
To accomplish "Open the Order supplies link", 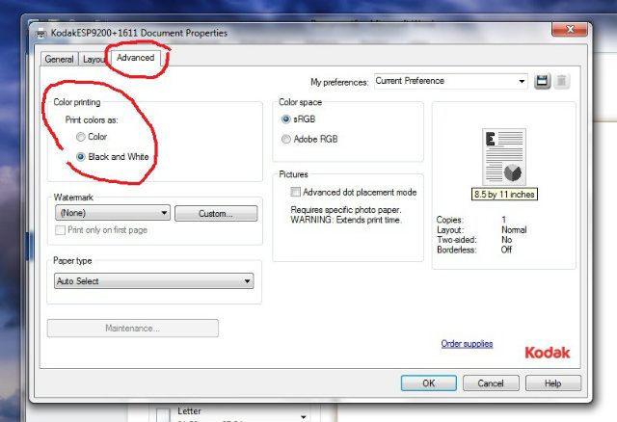I will pos(467,344).
